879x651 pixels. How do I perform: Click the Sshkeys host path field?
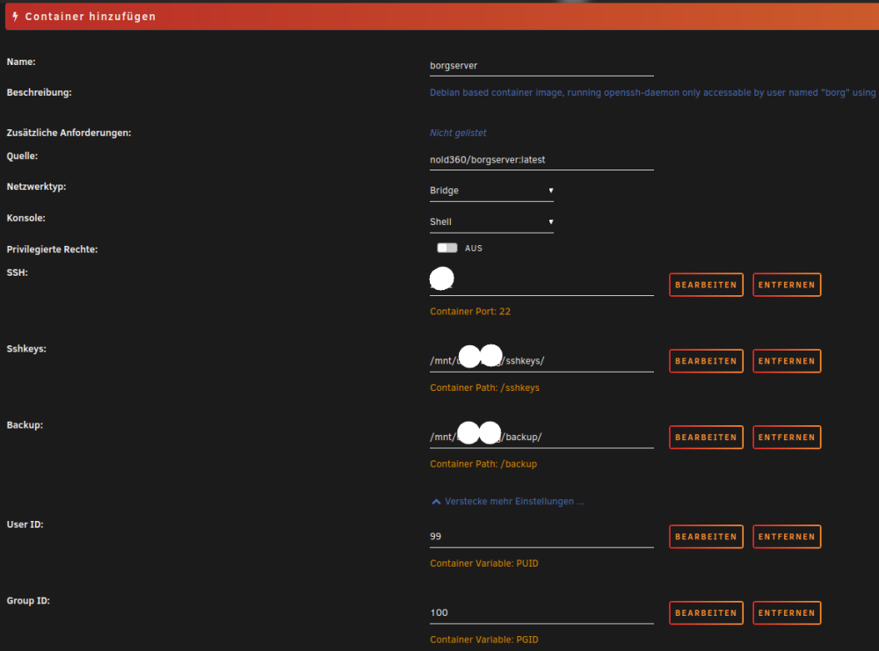tap(541, 361)
